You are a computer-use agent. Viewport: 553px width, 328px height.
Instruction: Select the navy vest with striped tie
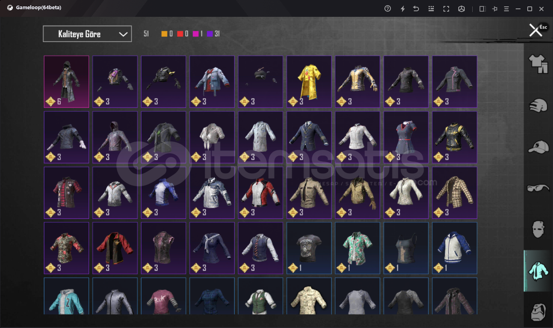tap(260, 248)
